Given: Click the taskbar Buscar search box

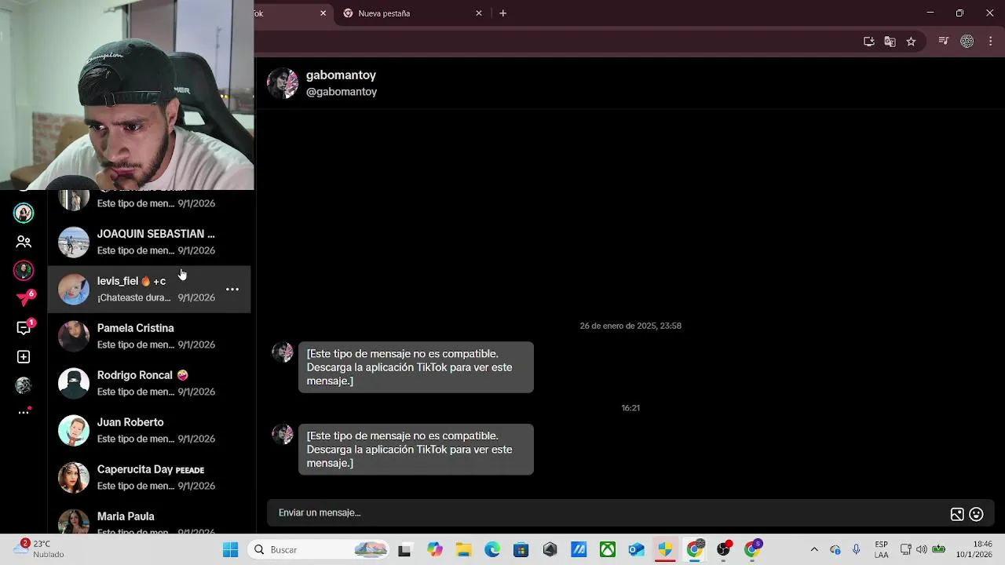Looking at the screenshot, I should (x=319, y=549).
